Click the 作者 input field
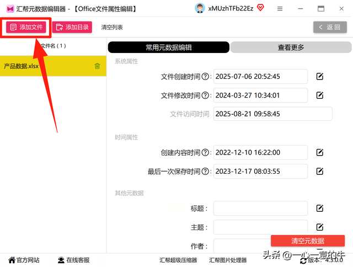 (242, 246)
